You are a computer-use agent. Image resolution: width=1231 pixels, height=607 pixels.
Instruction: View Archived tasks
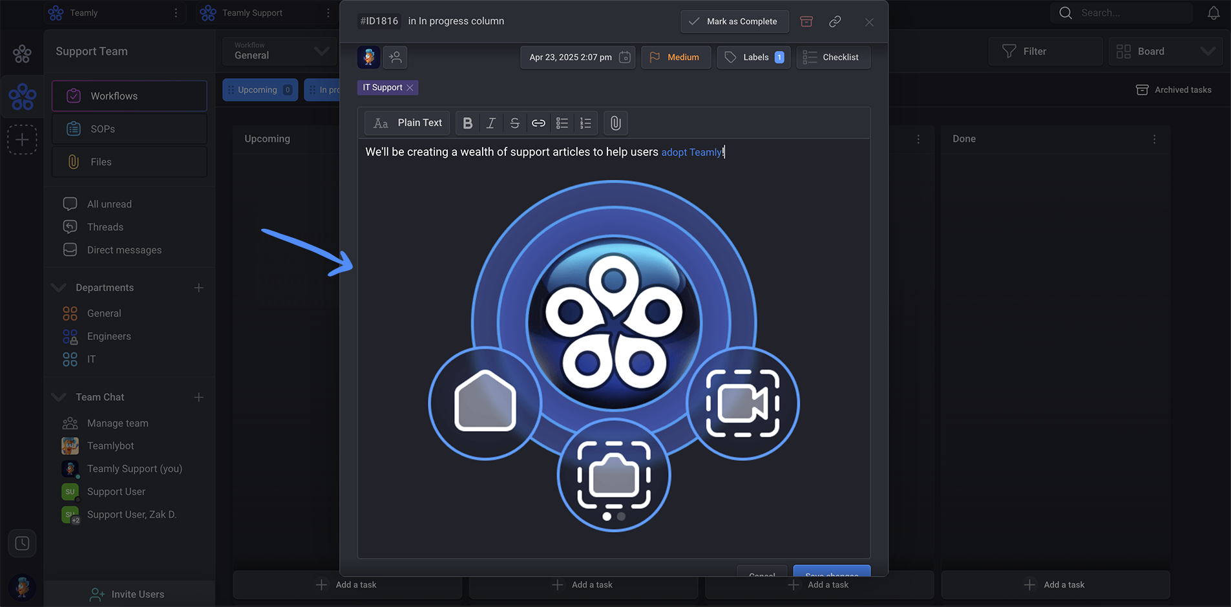click(1173, 90)
